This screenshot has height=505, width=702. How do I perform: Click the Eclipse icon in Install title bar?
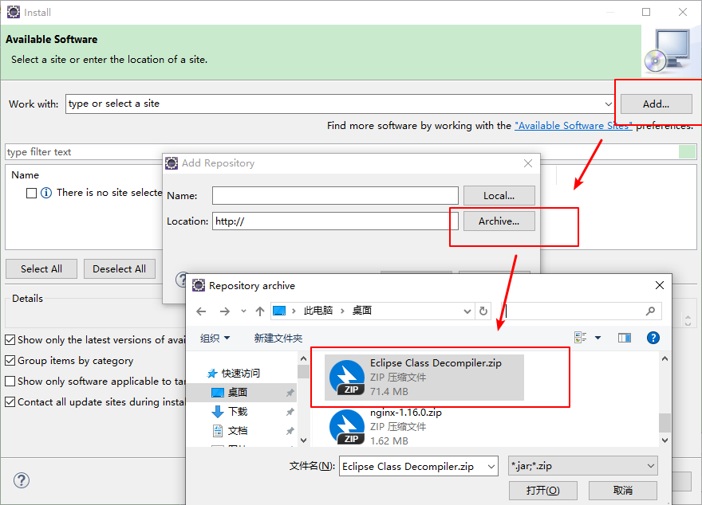14,12
